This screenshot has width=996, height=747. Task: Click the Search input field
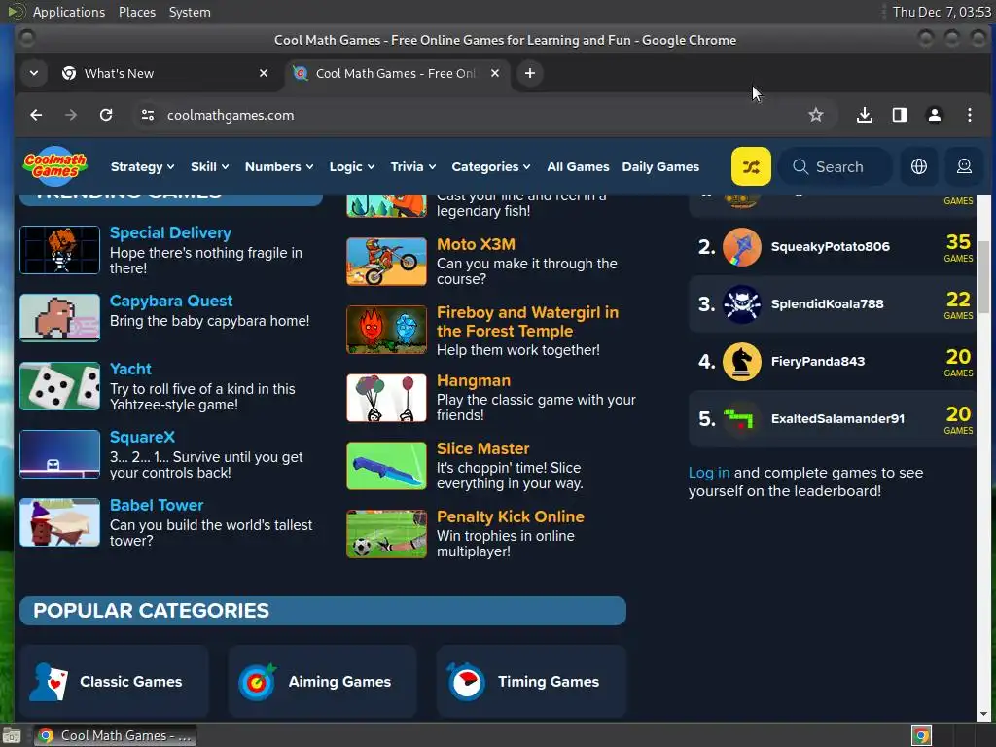click(835, 166)
